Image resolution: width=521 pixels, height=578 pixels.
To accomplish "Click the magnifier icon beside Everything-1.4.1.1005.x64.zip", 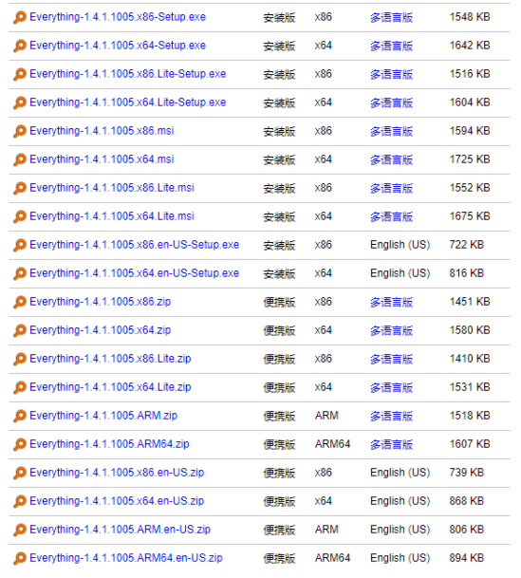I will point(20,330).
